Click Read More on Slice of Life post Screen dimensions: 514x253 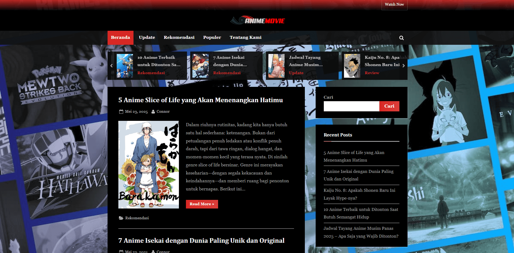coord(202,204)
